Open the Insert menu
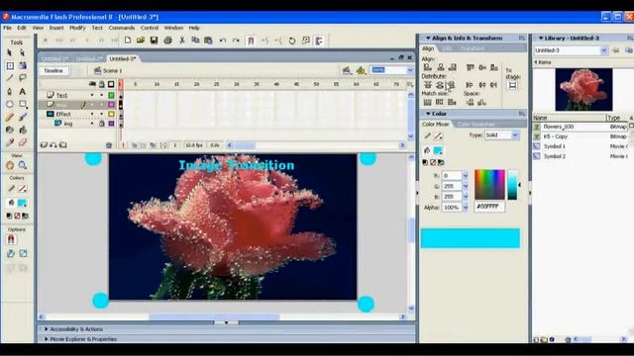Screen dimensions: 634x356 tap(56, 28)
